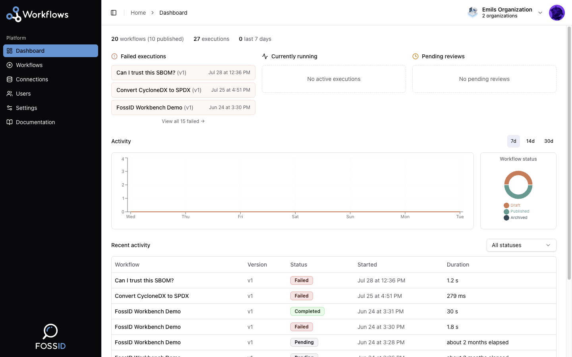The width and height of the screenshot is (572, 357).
Task: Select the 7d activity range
Action: tap(513, 141)
